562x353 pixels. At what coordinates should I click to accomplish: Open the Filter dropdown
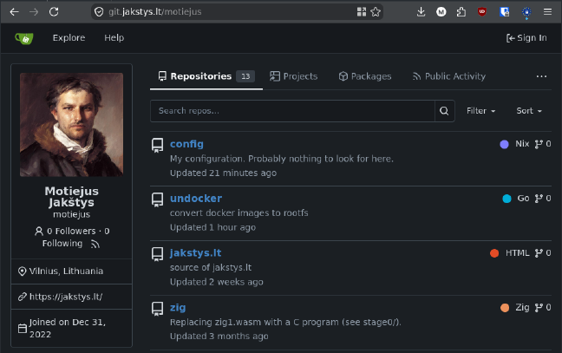coord(480,111)
